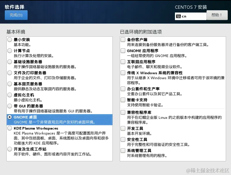Image resolution: width=231 pixels, height=175 pixels.
Task: Choose 开发及生成工作站 radio option
Action: click(10, 149)
